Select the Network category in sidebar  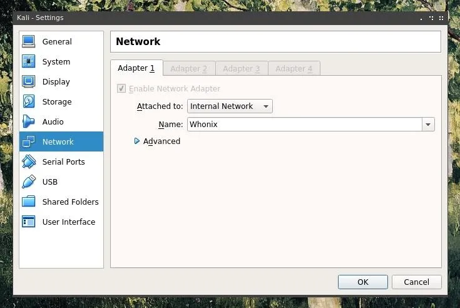[61, 141]
